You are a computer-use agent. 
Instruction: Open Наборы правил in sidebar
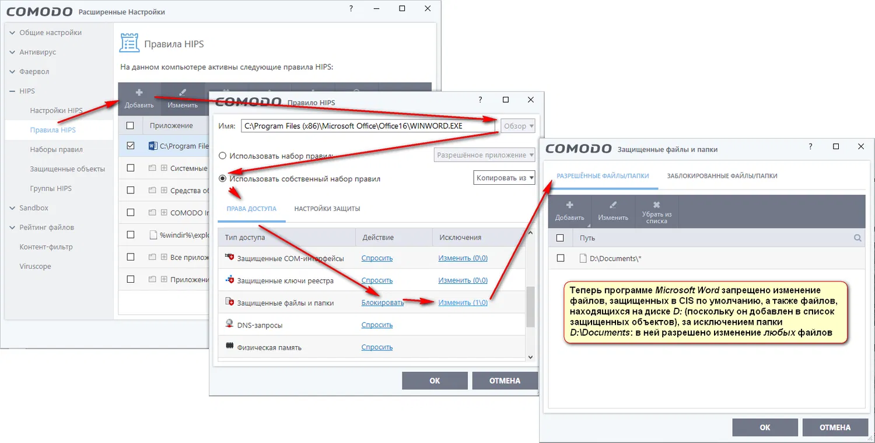click(56, 149)
